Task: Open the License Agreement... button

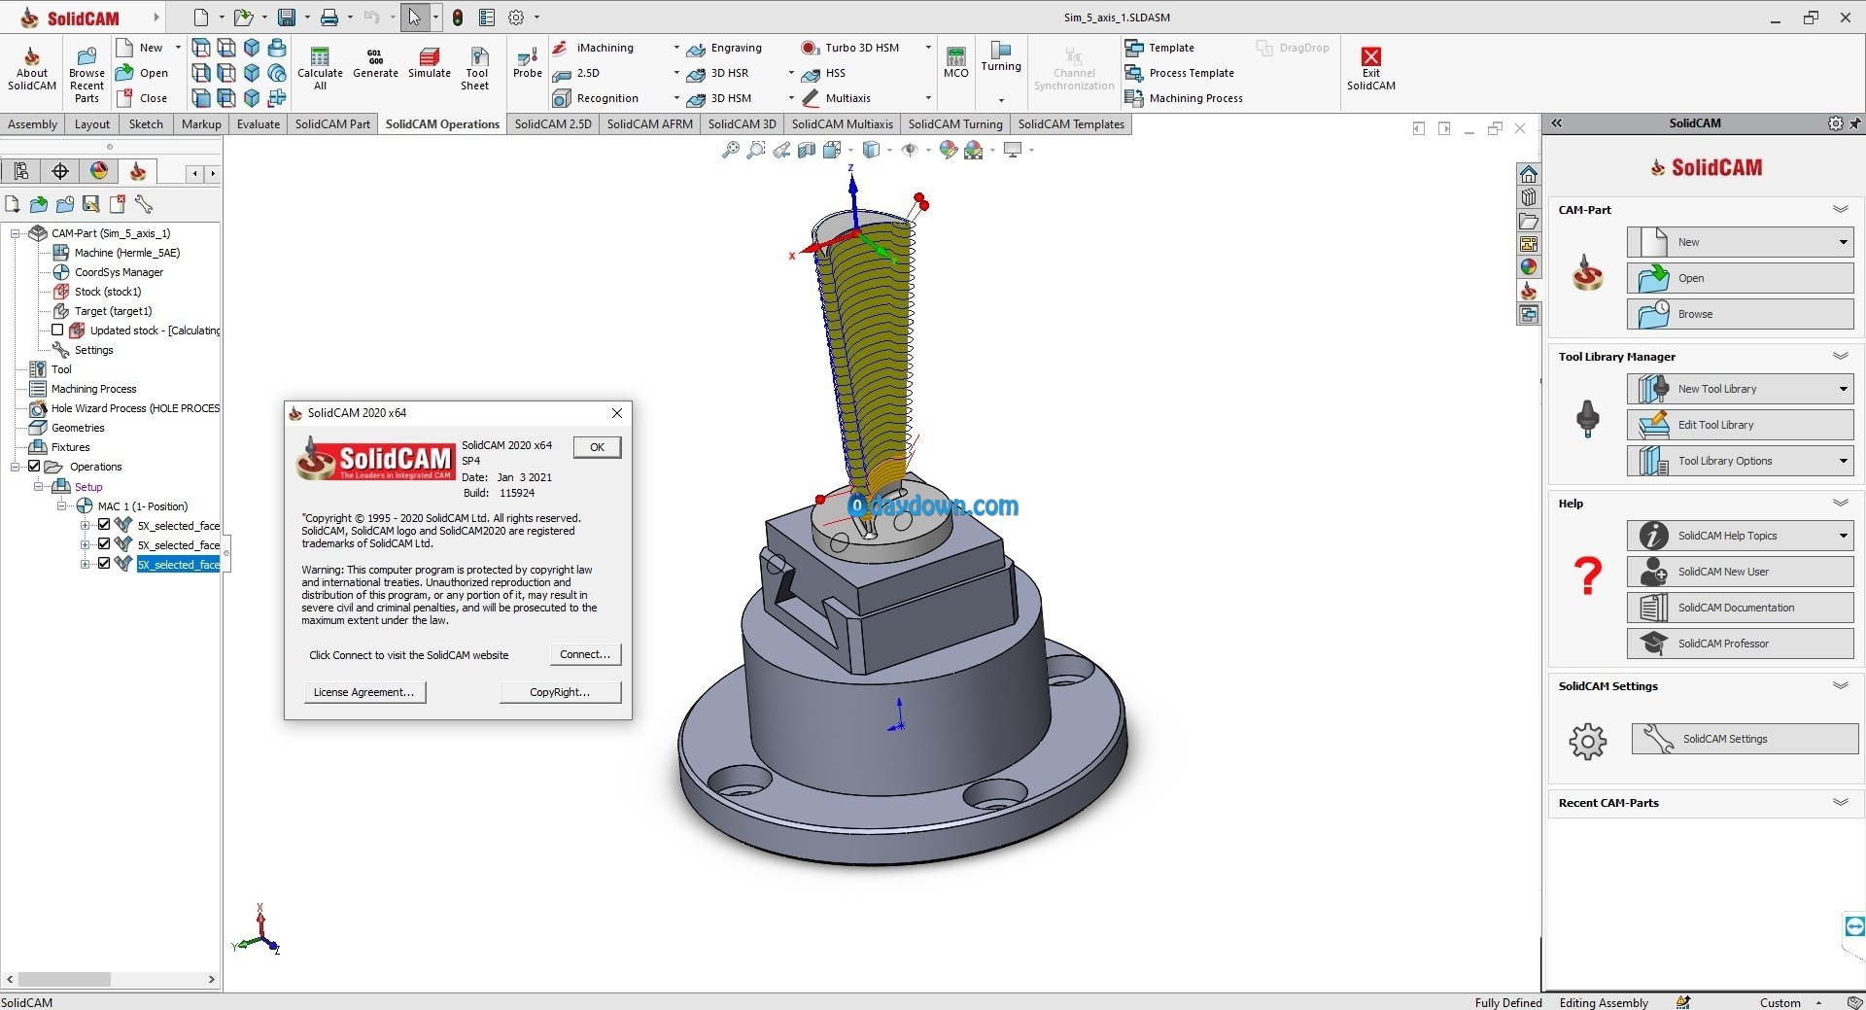Action: 364,692
